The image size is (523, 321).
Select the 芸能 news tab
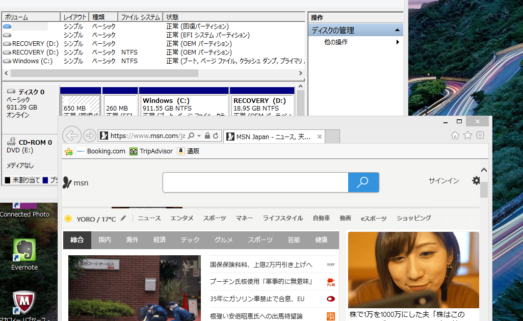pyautogui.click(x=294, y=239)
